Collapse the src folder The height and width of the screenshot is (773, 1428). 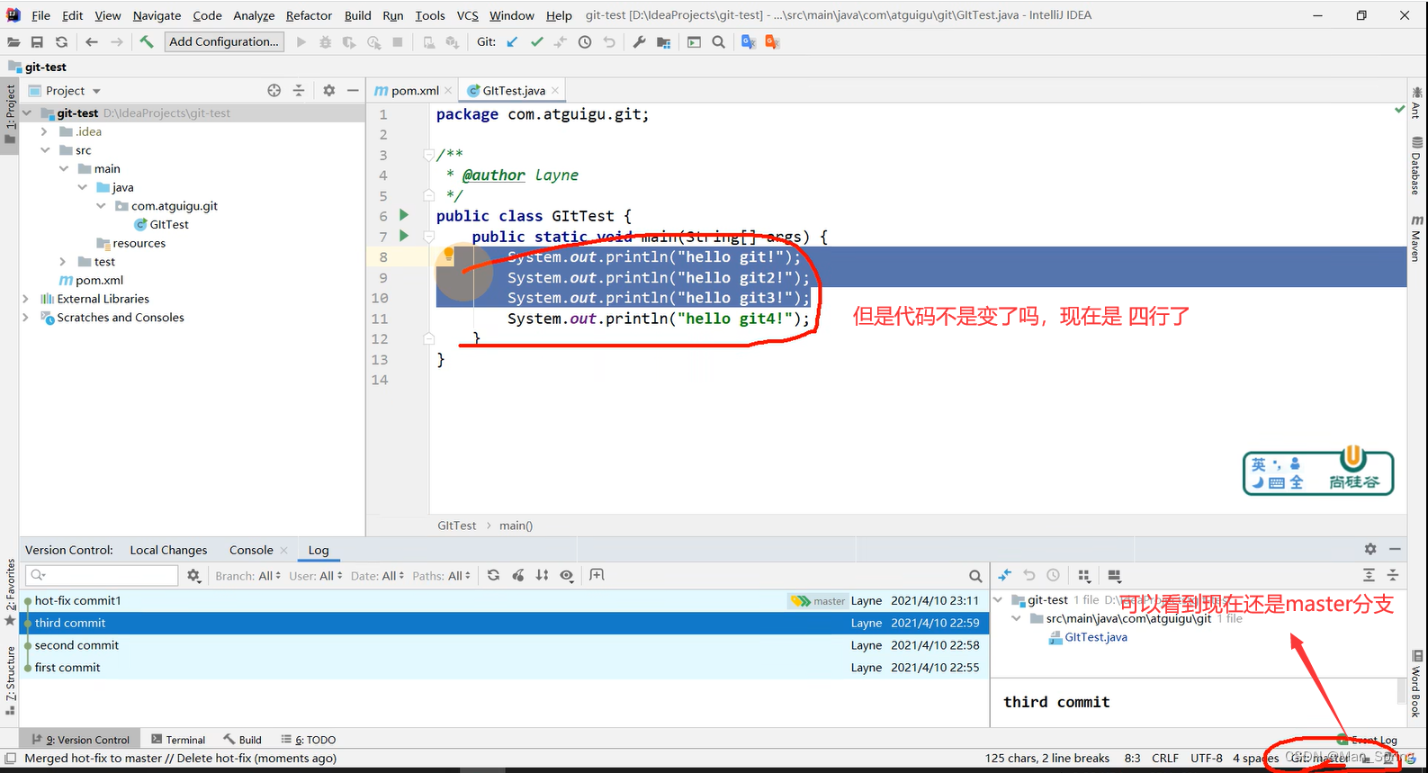coord(44,150)
